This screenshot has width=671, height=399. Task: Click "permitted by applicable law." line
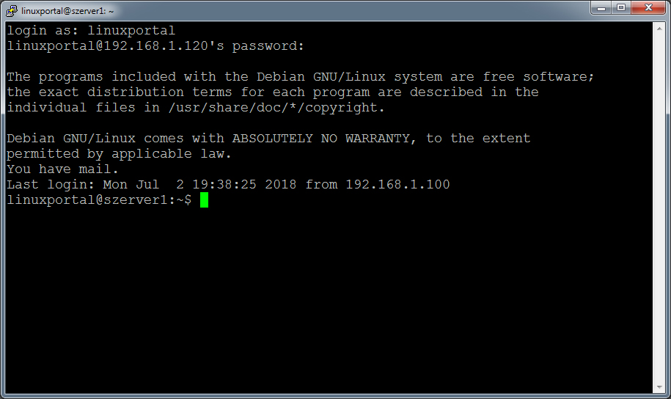coord(119,154)
